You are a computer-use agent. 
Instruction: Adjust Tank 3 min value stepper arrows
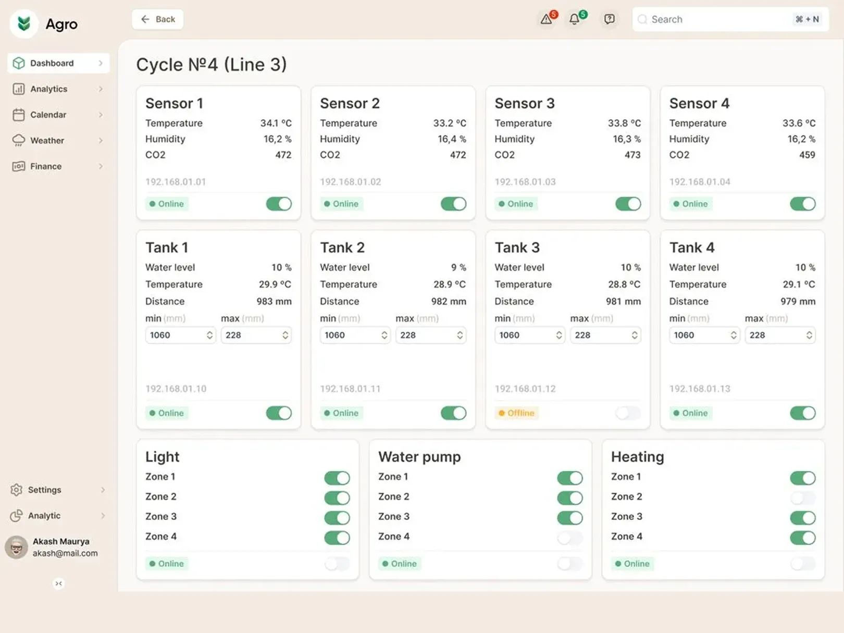coord(558,335)
